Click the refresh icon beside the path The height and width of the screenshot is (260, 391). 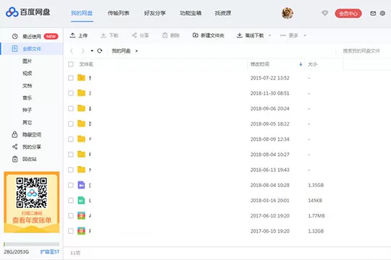100,51
